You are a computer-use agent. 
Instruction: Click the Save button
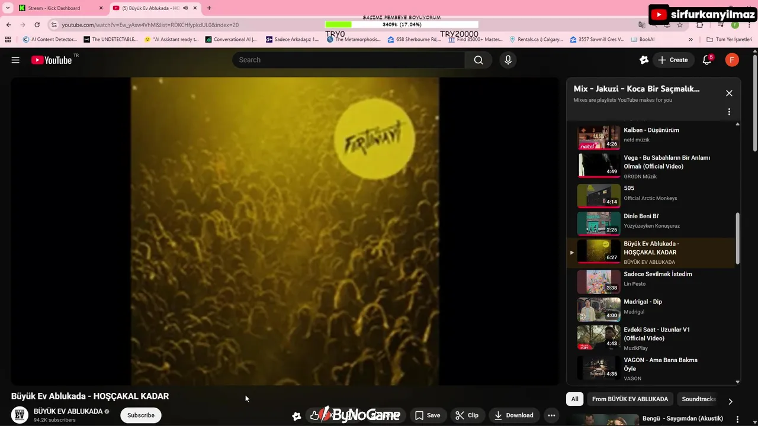(x=428, y=415)
